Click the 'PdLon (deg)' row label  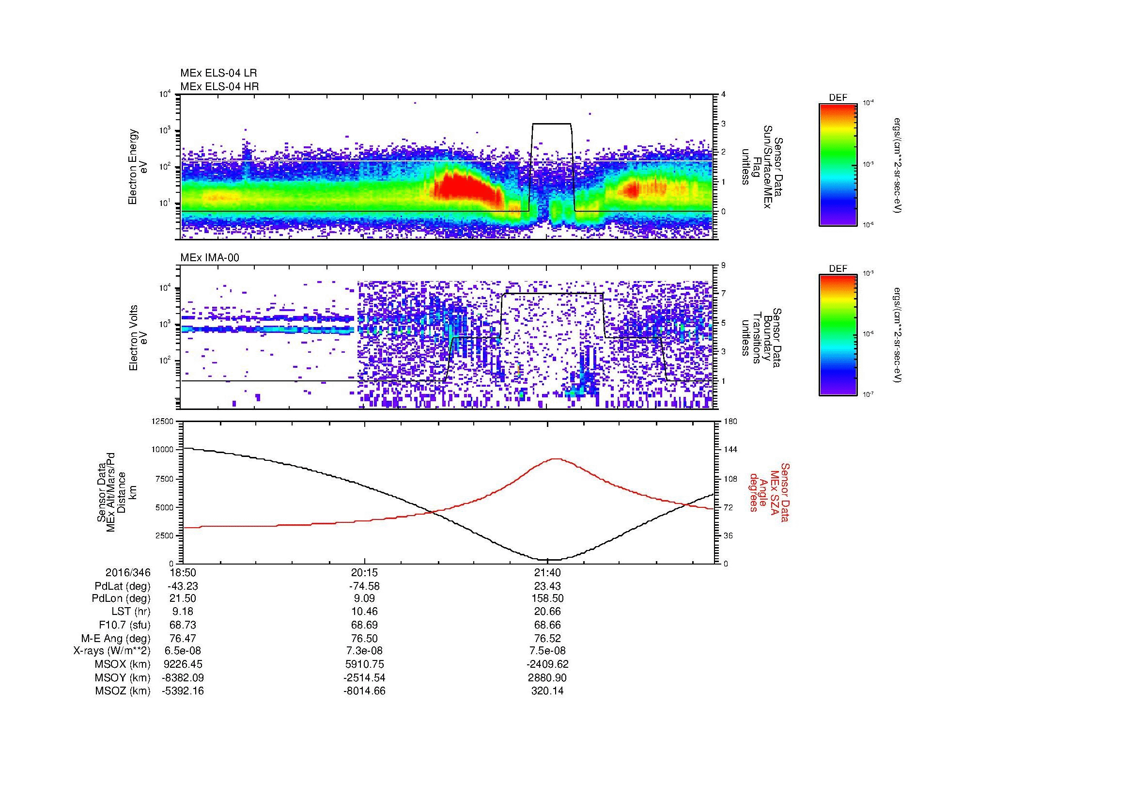[x=122, y=598]
